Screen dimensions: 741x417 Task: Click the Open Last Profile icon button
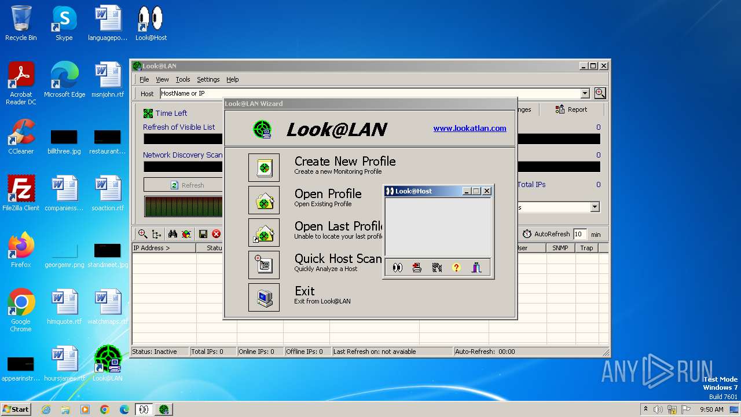[x=264, y=232]
